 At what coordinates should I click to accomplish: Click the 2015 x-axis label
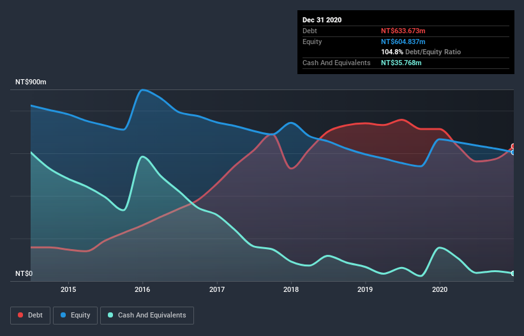pos(68,289)
